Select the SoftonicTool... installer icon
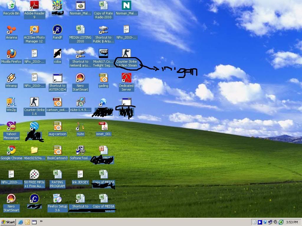 [80, 153]
